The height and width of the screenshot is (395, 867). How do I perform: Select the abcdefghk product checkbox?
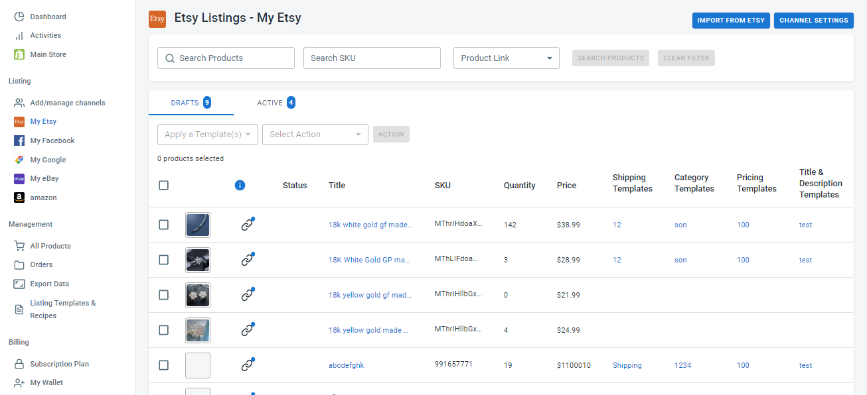tap(164, 365)
